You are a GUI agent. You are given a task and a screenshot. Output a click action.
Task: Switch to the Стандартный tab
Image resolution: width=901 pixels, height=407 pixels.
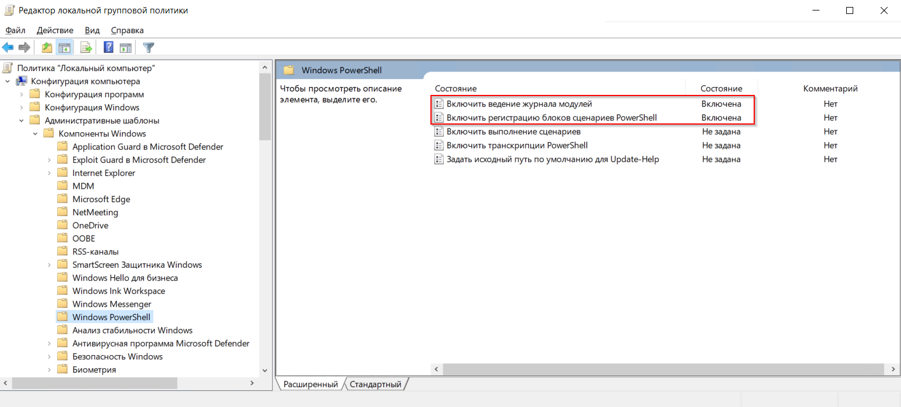(x=375, y=384)
